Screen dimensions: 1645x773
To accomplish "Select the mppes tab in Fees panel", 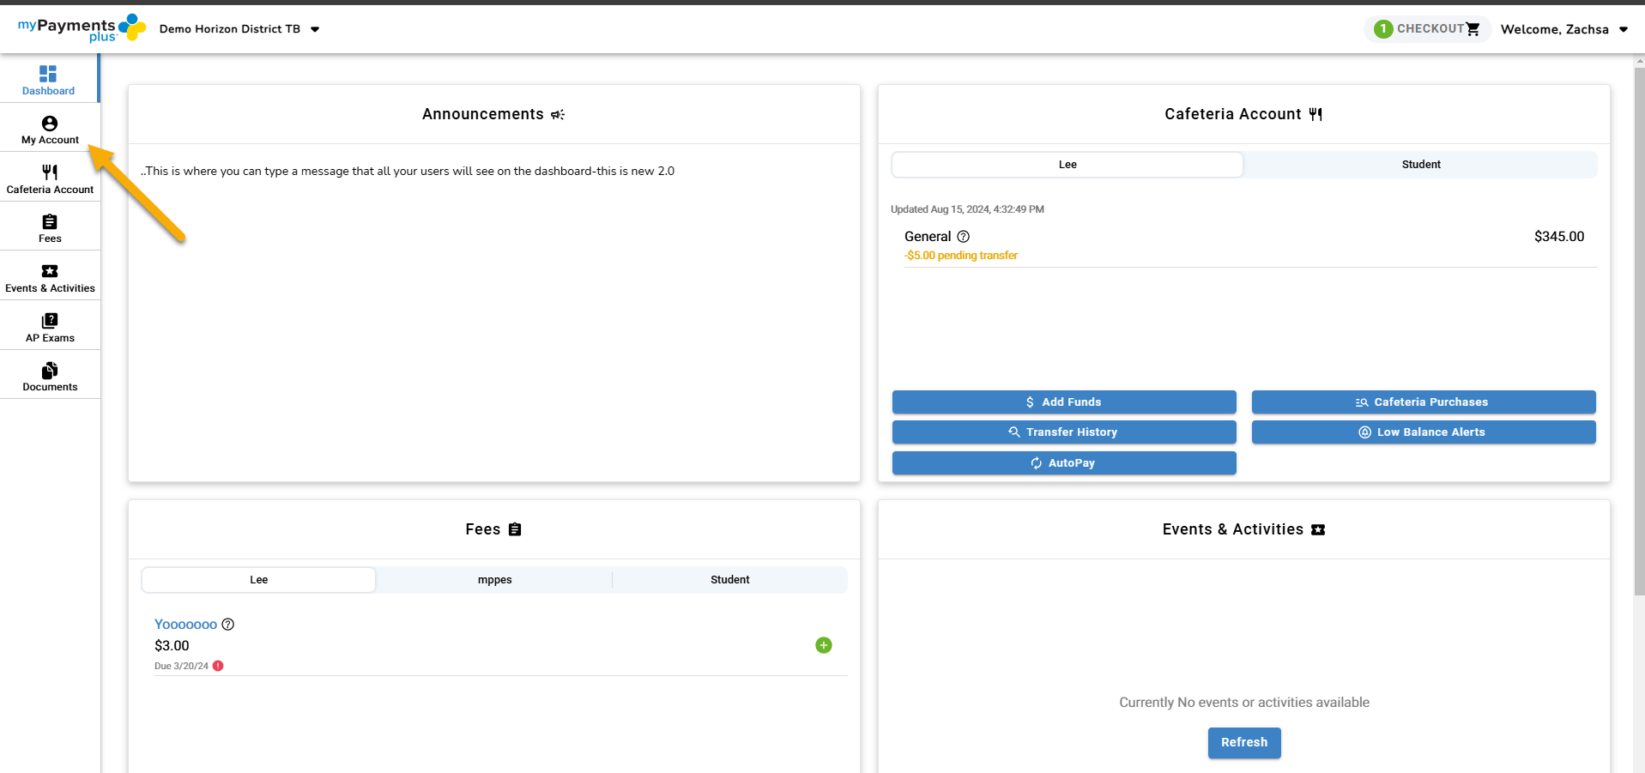I will click(x=494, y=579).
